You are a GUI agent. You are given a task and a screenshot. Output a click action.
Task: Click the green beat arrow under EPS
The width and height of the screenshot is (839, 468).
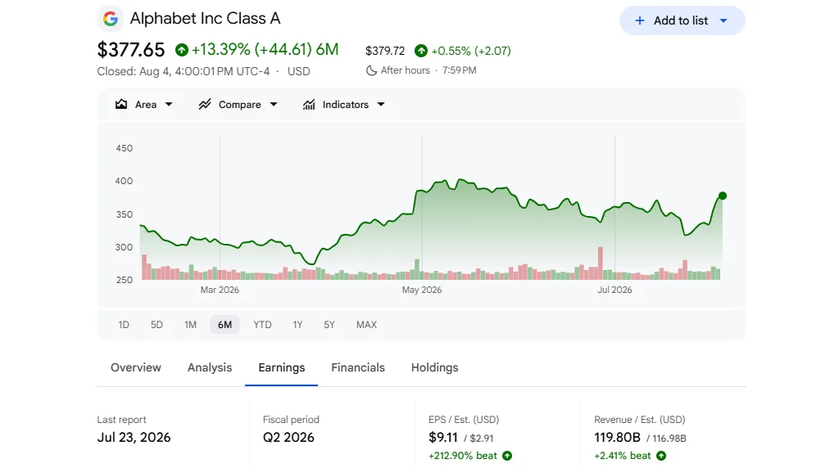pyautogui.click(x=507, y=456)
